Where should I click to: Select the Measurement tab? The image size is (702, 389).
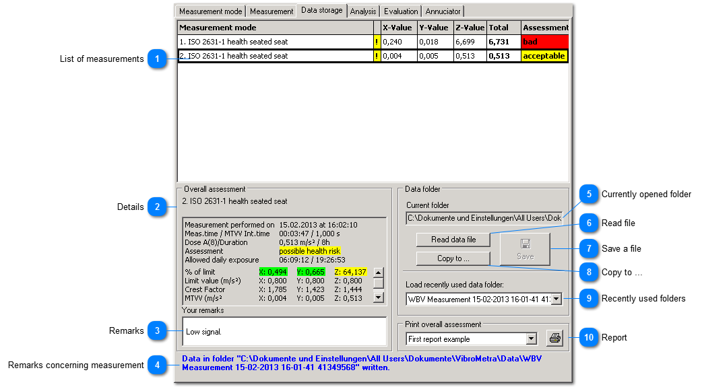[x=272, y=11]
